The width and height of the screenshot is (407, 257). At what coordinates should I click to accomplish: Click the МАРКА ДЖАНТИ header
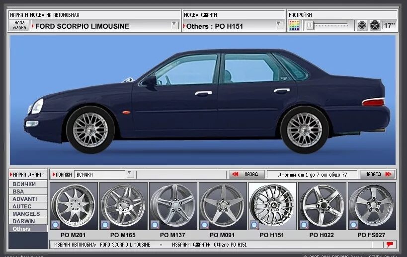pos(28,175)
